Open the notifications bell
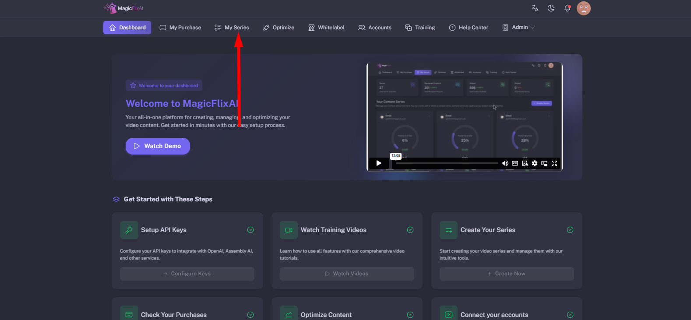Image resolution: width=691 pixels, height=320 pixels. [567, 8]
